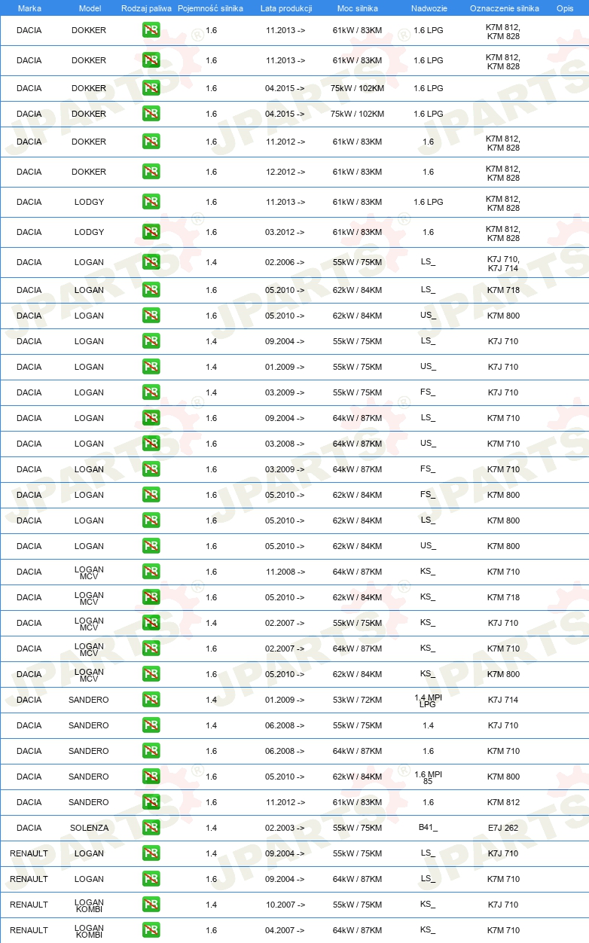Click the fuel icon for SANDERO 1.6 from 06.2008
The width and height of the screenshot is (589, 943).
[151, 751]
